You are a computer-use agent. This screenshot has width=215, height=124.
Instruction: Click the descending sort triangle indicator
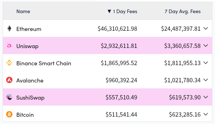(x=109, y=11)
